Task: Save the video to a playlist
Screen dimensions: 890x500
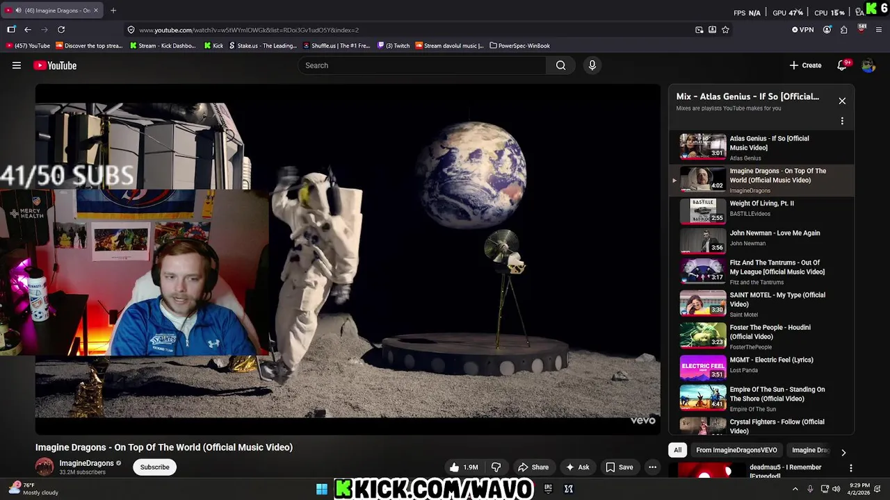Action: coord(620,467)
